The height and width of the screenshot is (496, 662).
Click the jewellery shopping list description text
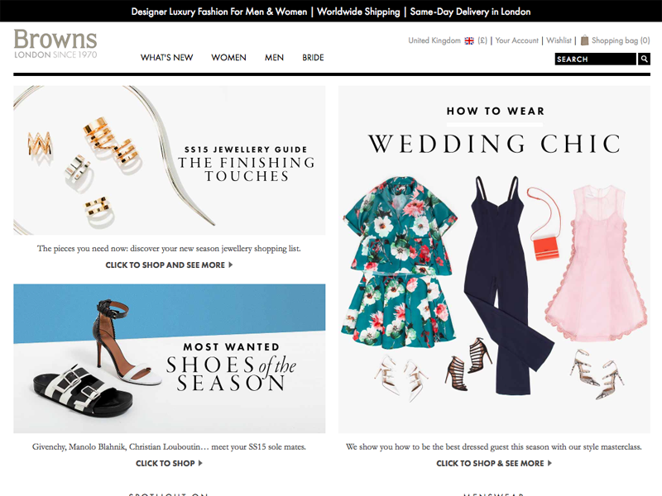(169, 249)
